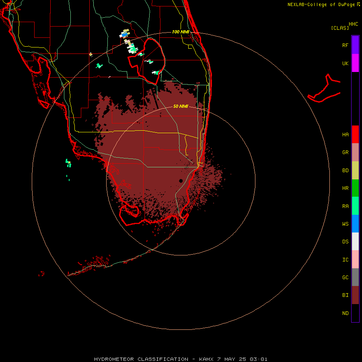Pick the HR dark green legend swatch

(x=355, y=188)
